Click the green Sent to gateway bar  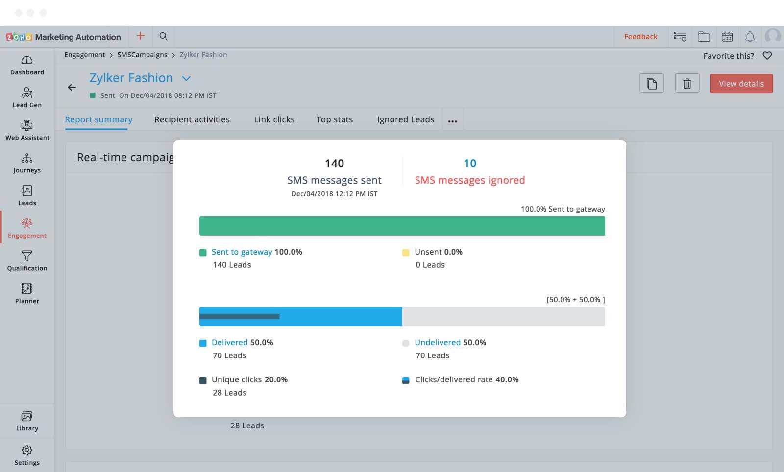(x=402, y=226)
